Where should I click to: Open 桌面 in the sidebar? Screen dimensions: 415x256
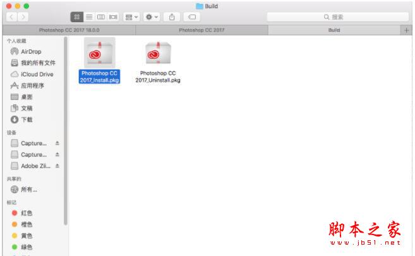click(21, 97)
